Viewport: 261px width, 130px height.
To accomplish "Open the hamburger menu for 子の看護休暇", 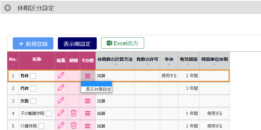I will (x=88, y=113).
